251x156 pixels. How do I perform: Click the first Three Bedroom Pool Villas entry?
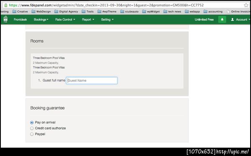click(x=49, y=58)
